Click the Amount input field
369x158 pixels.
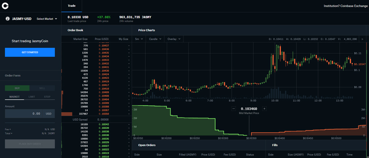(30, 114)
